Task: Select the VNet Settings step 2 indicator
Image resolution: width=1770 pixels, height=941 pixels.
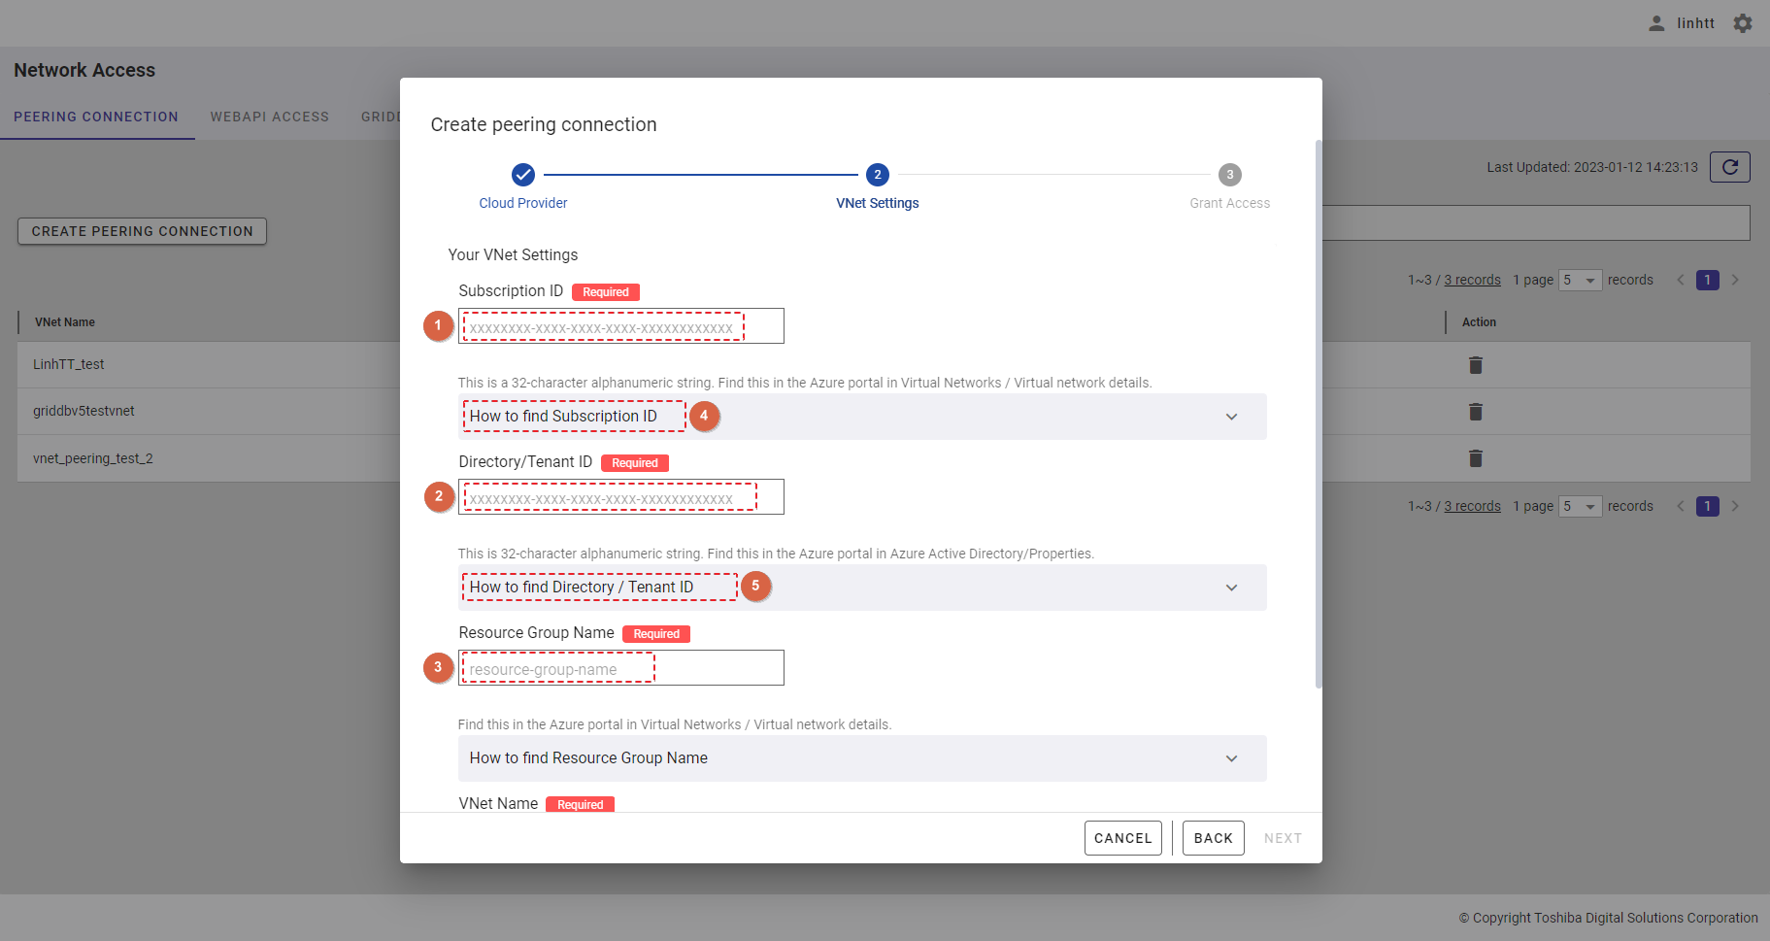Action: [877, 175]
